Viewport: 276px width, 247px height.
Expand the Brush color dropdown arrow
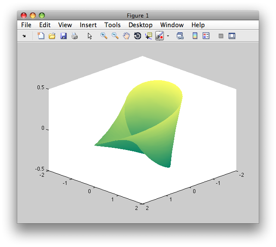coord(168,36)
